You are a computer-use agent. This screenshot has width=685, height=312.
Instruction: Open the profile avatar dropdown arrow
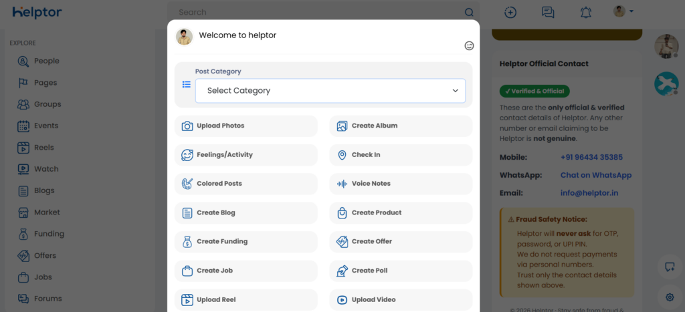(x=631, y=11)
